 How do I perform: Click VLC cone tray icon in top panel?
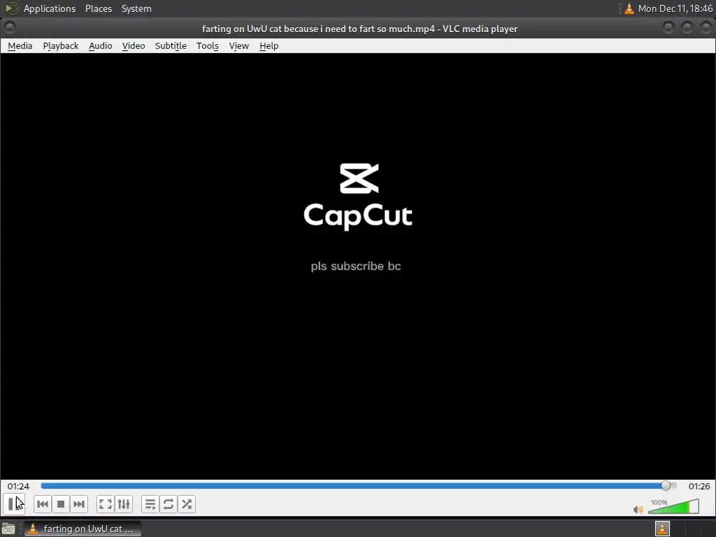(x=629, y=8)
